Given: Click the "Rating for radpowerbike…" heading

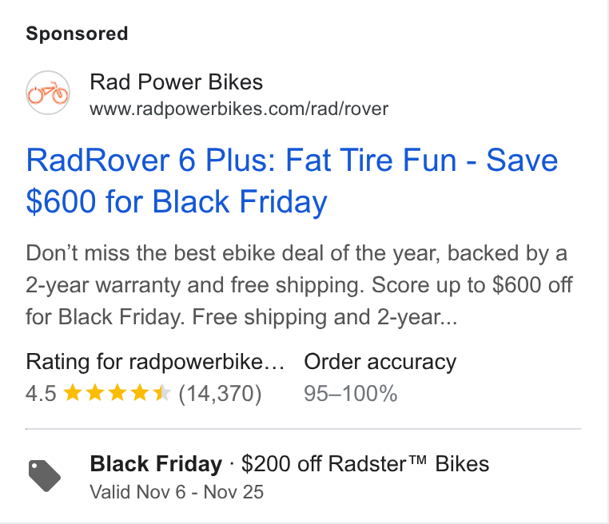Looking at the screenshot, I should [x=155, y=362].
